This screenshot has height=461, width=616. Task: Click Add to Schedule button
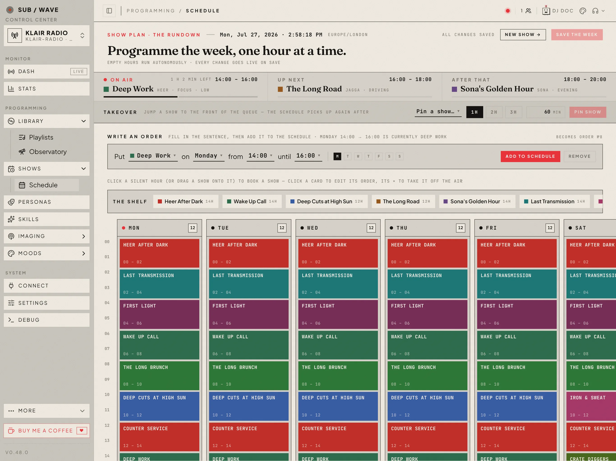click(530, 156)
